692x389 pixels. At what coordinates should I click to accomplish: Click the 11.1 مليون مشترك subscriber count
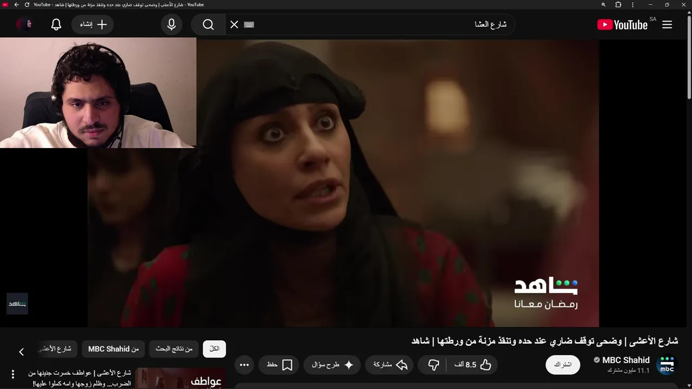coord(628,371)
